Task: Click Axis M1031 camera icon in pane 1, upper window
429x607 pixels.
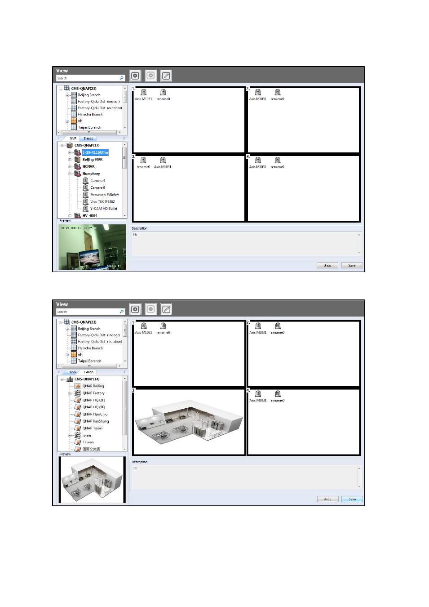Action: click(x=144, y=92)
